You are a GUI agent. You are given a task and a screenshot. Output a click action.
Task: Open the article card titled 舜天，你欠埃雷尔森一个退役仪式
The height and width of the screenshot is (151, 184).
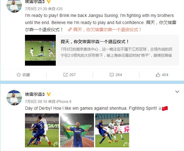(102, 50)
